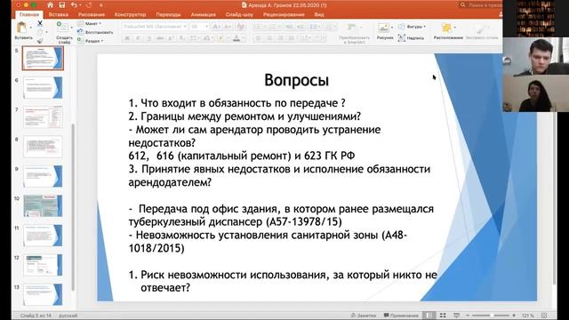The width and height of the screenshot is (569, 320).
Task: Click in the presentation search field
Action: click(x=481, y=5)
